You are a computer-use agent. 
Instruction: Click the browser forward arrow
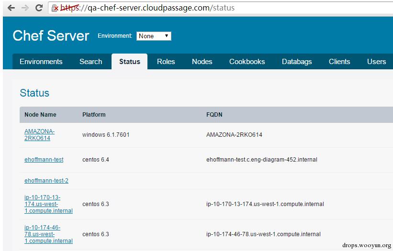25,8
